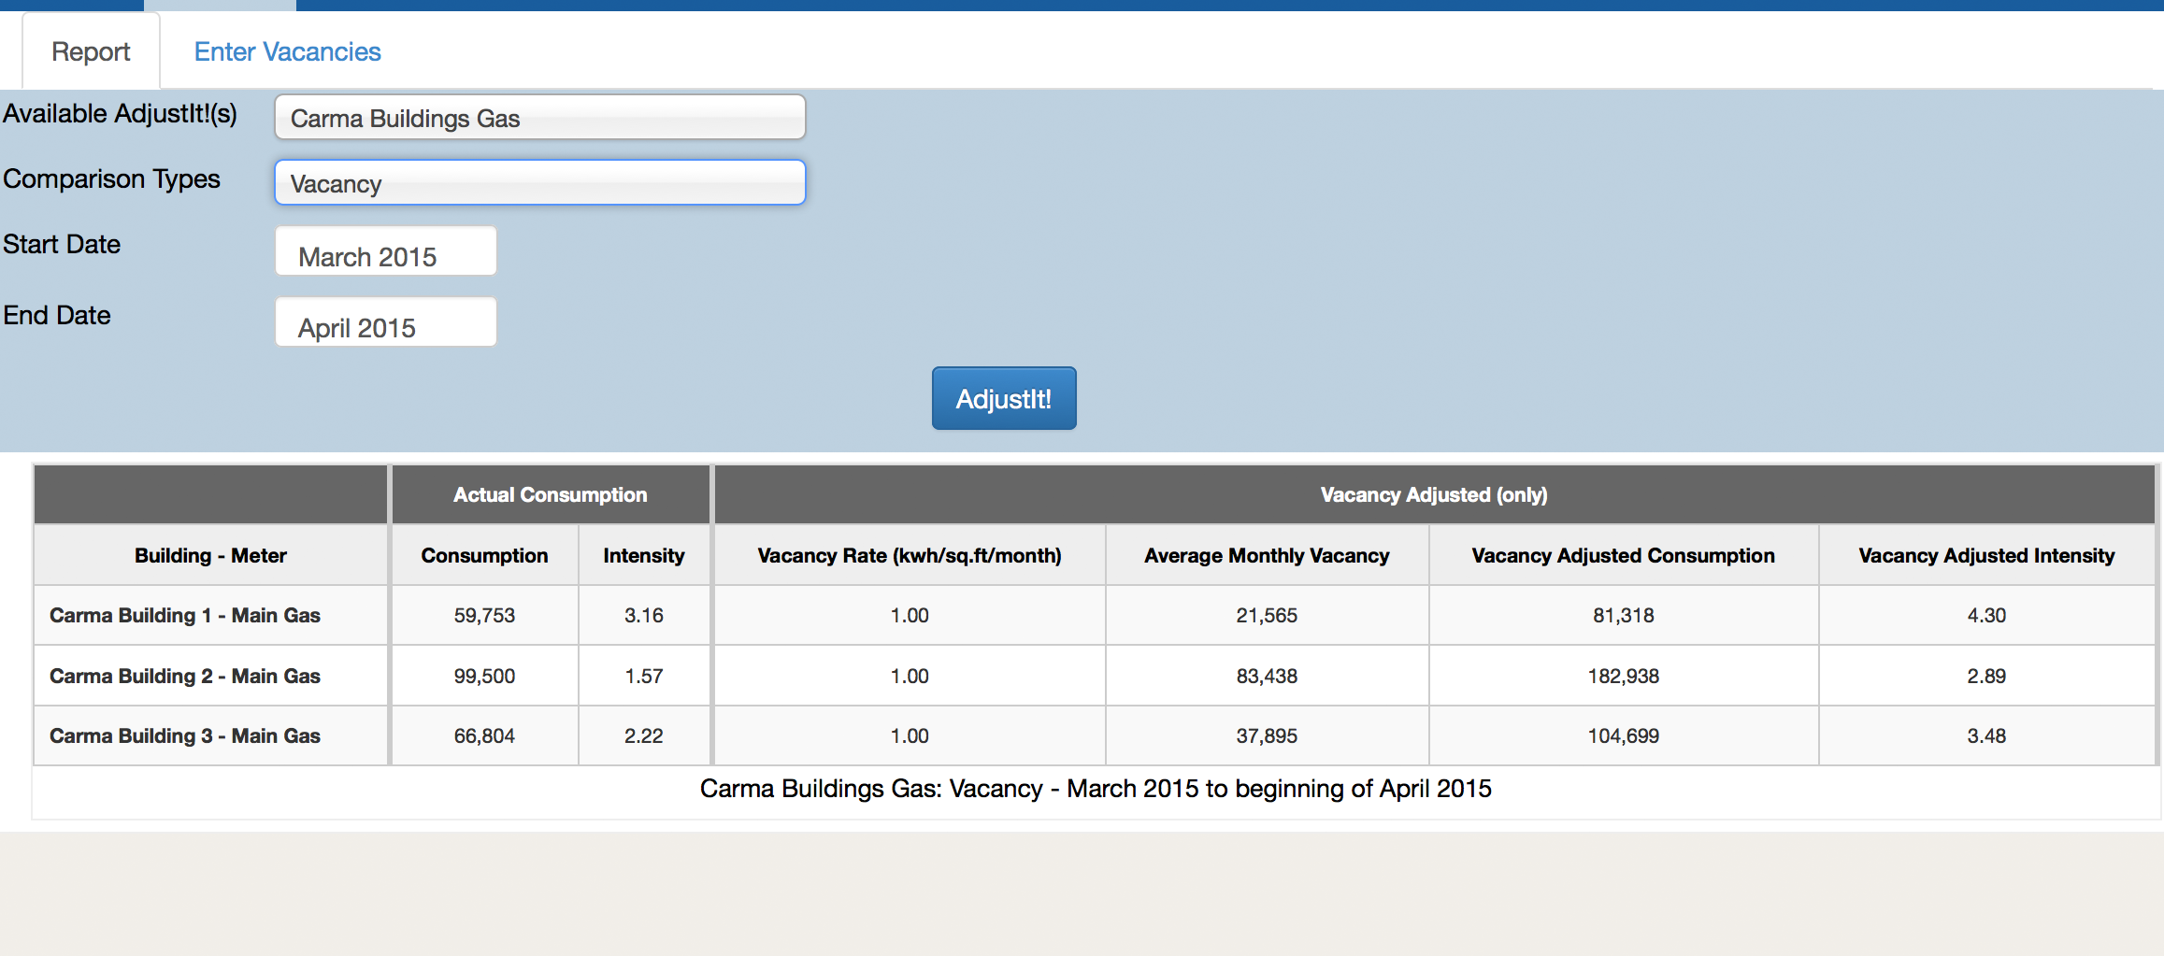Select the average monthly vacancy 21,565
2164x956 pixels.
pos(1267,615)
